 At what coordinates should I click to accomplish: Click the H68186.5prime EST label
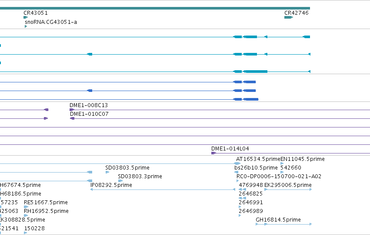pyautogui.click(x=20, y=194)
